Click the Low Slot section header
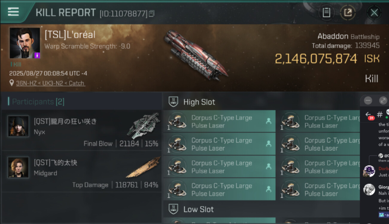This screenshot has height=224, width=389. pyautogui.click(x=198, y=209)
